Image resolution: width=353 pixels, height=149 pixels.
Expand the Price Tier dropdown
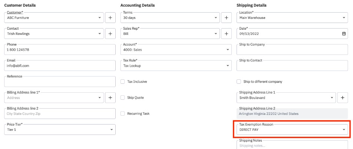61,130
